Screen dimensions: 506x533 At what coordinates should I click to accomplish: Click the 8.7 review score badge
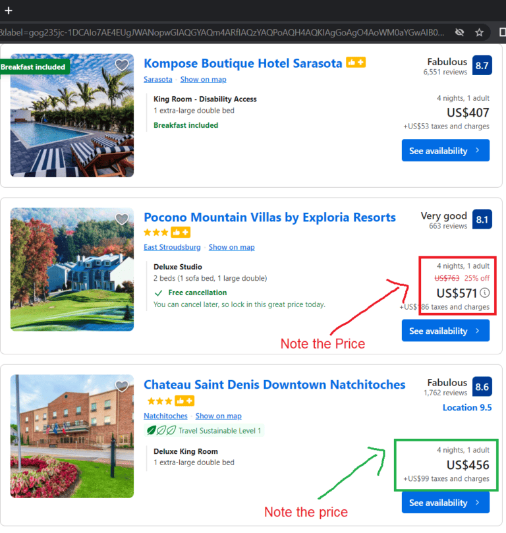482,66
